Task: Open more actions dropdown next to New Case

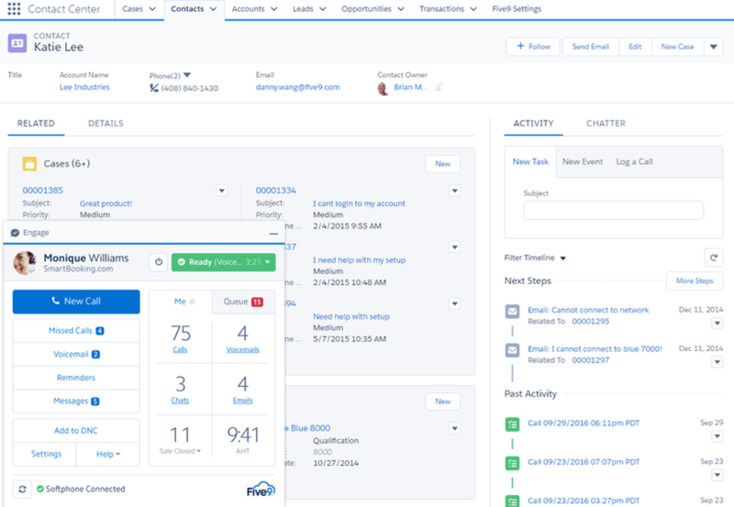Action: (714, 47)
